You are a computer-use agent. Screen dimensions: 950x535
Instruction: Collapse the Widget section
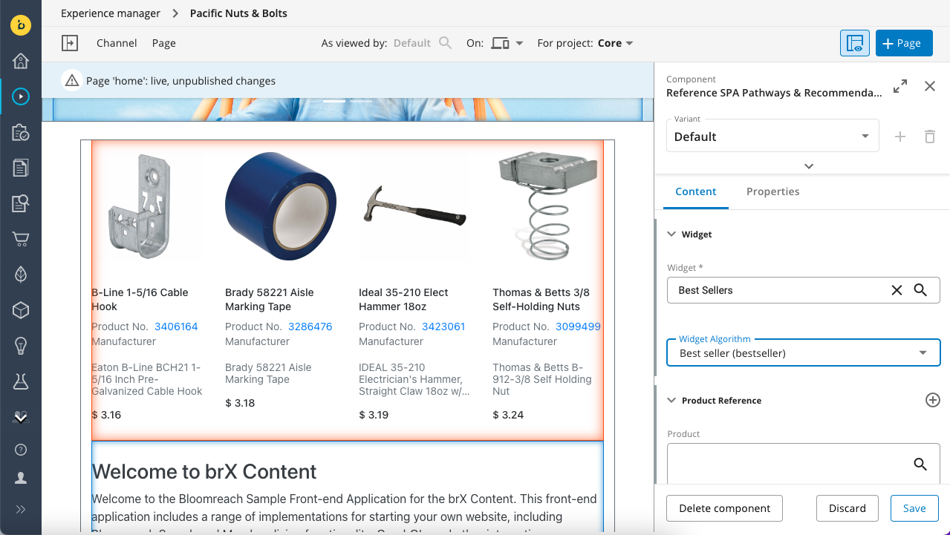(x=671, y=234)
